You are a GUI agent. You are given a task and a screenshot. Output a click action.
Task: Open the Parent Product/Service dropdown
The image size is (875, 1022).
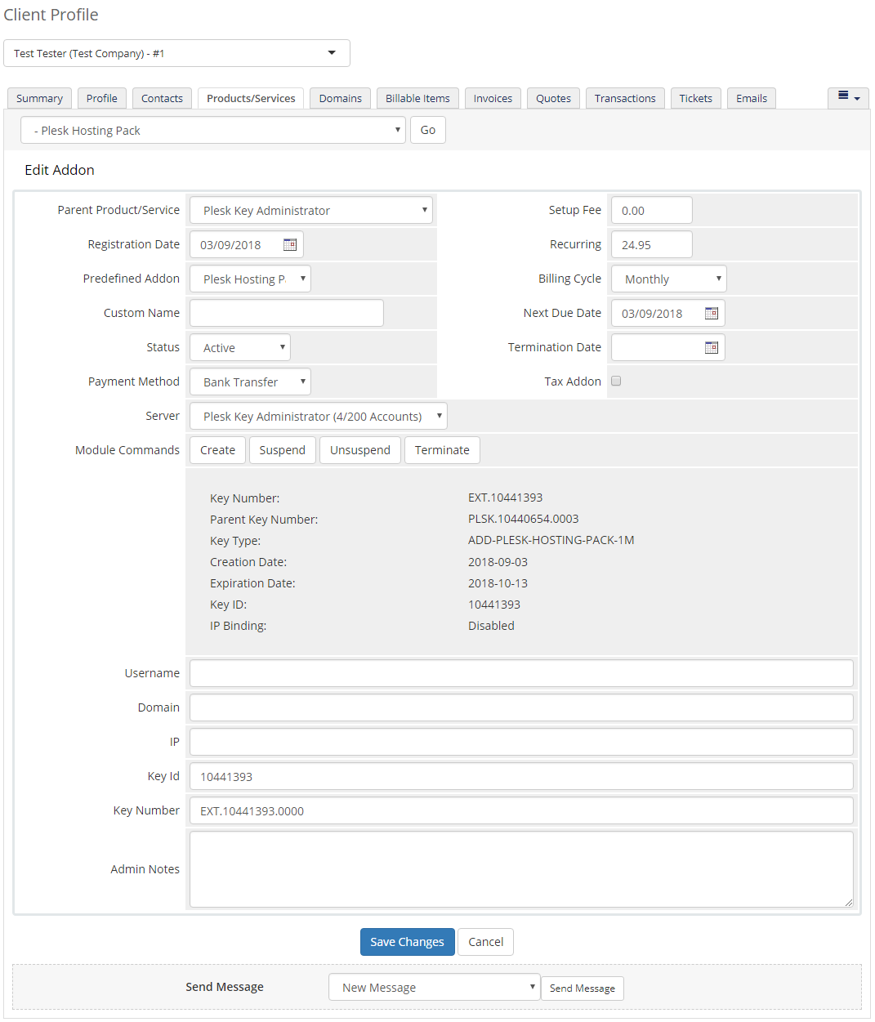coord(310,210)
